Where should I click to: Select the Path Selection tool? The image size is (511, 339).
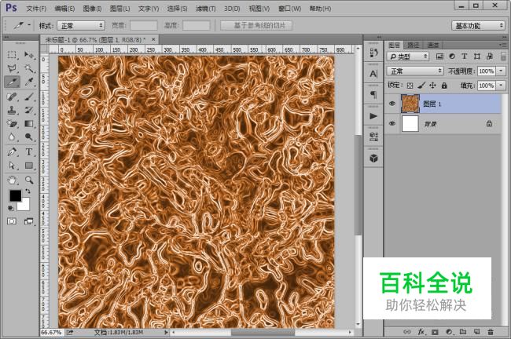point(12,166)
